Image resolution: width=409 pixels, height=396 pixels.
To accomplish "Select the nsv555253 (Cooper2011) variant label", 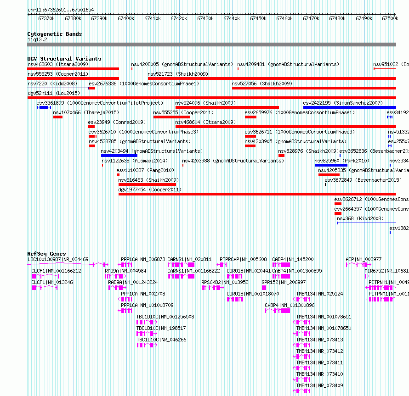I will 58,74.
